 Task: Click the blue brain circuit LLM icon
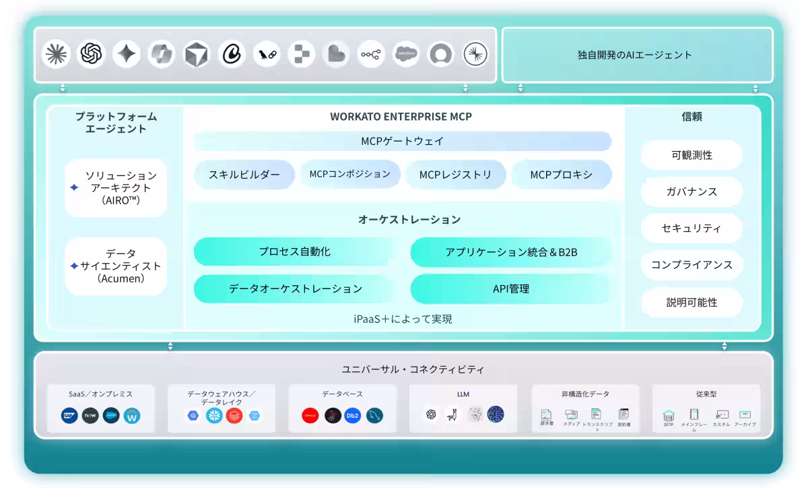pos(496,415)
